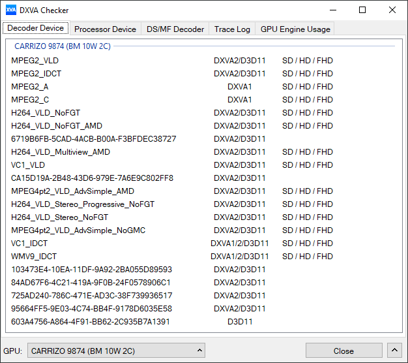408x363 pixels.
Task: Click the DXVA Checker app icon
Action: tap(11, 10)
